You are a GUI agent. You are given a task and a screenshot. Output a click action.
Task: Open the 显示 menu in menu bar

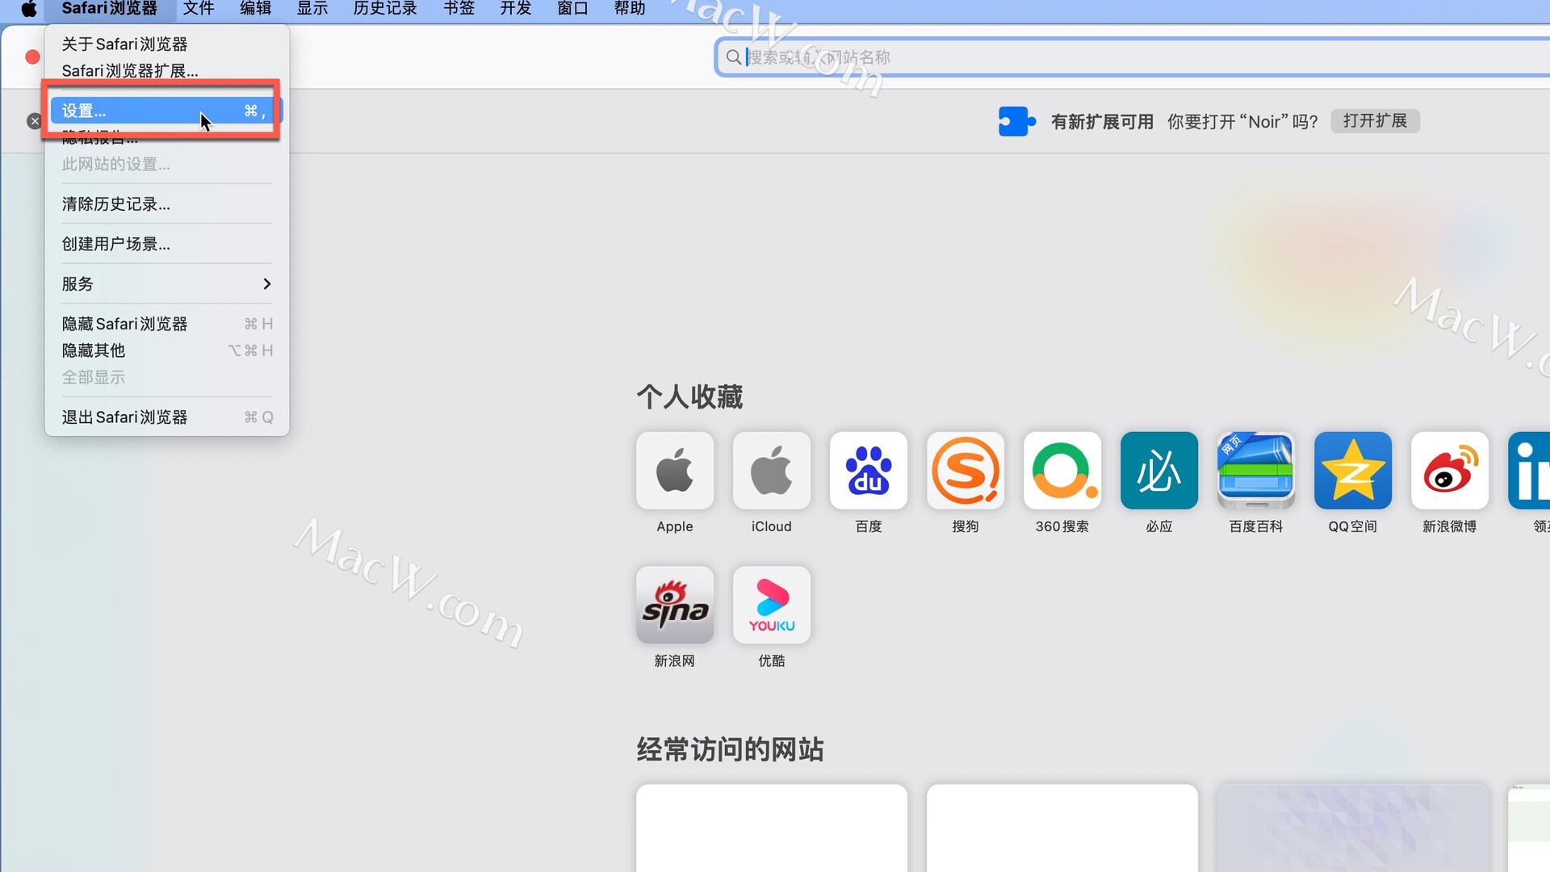pyautogui.click(x=312, y=9)
